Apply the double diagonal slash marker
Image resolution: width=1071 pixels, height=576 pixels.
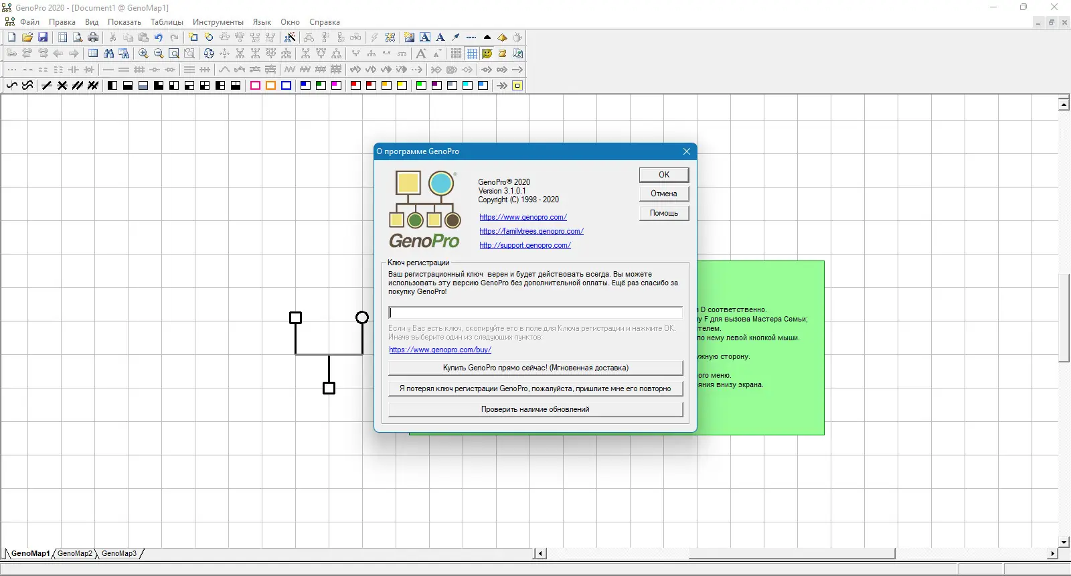coord(78,86)
